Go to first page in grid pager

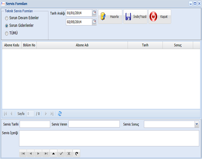coord(5,114)
